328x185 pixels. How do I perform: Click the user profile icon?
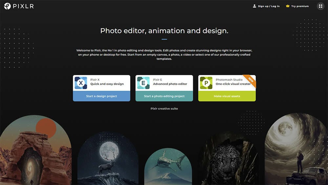point(255,6)
